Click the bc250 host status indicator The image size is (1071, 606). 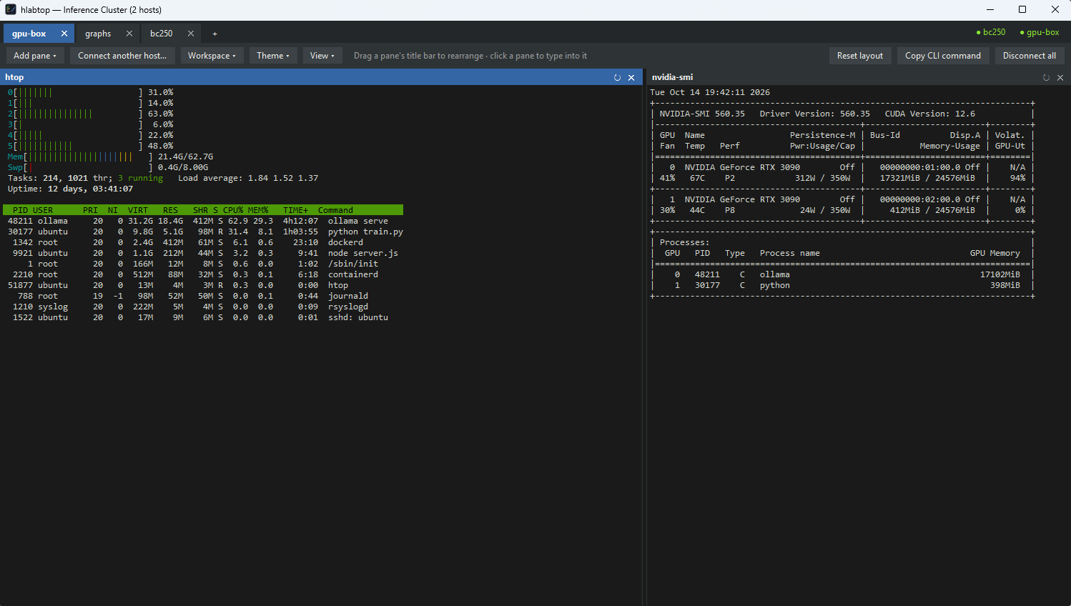coord(991,32)
